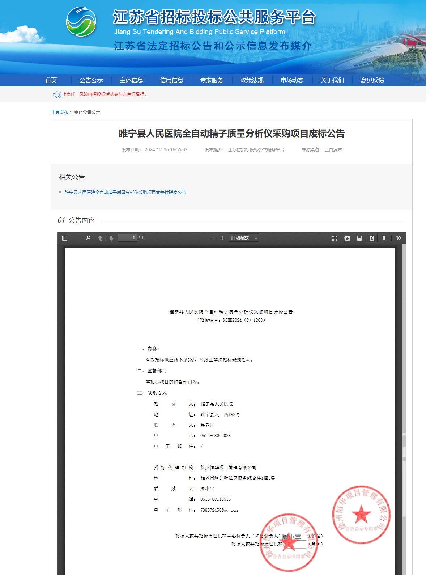Image resolution: width=426 pixels, height=575 pixels.
Task: Click the PDF page number field
Action: (128, 238)
